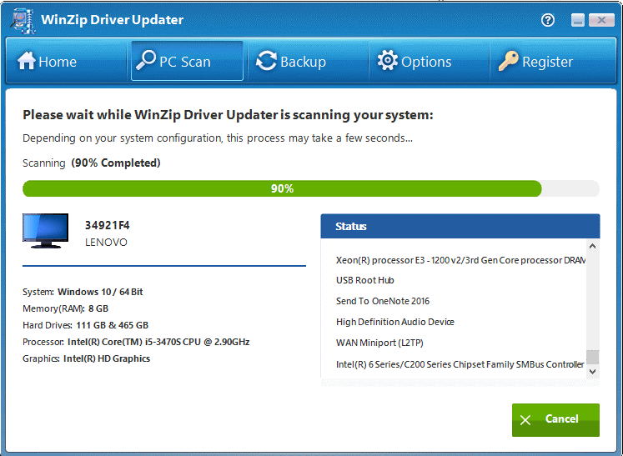The image size is (623, 456).
Task: Click the 8 GB memory value
Action: coord(98,308)
